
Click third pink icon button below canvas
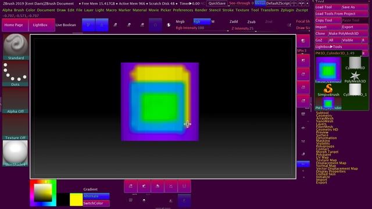click(x=158, y=186)
